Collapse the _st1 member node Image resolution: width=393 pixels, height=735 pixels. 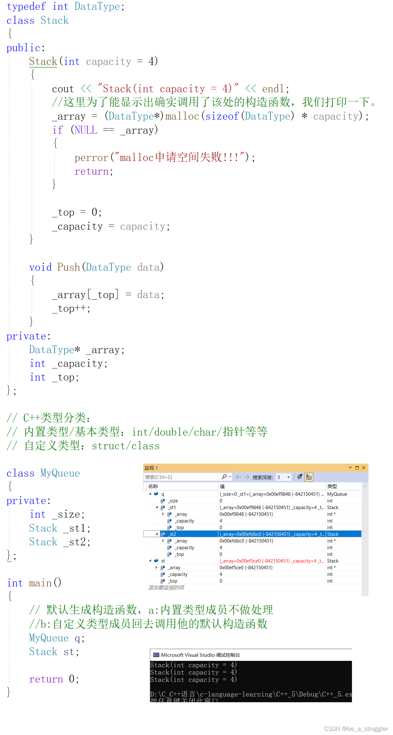tap(157, 507)
